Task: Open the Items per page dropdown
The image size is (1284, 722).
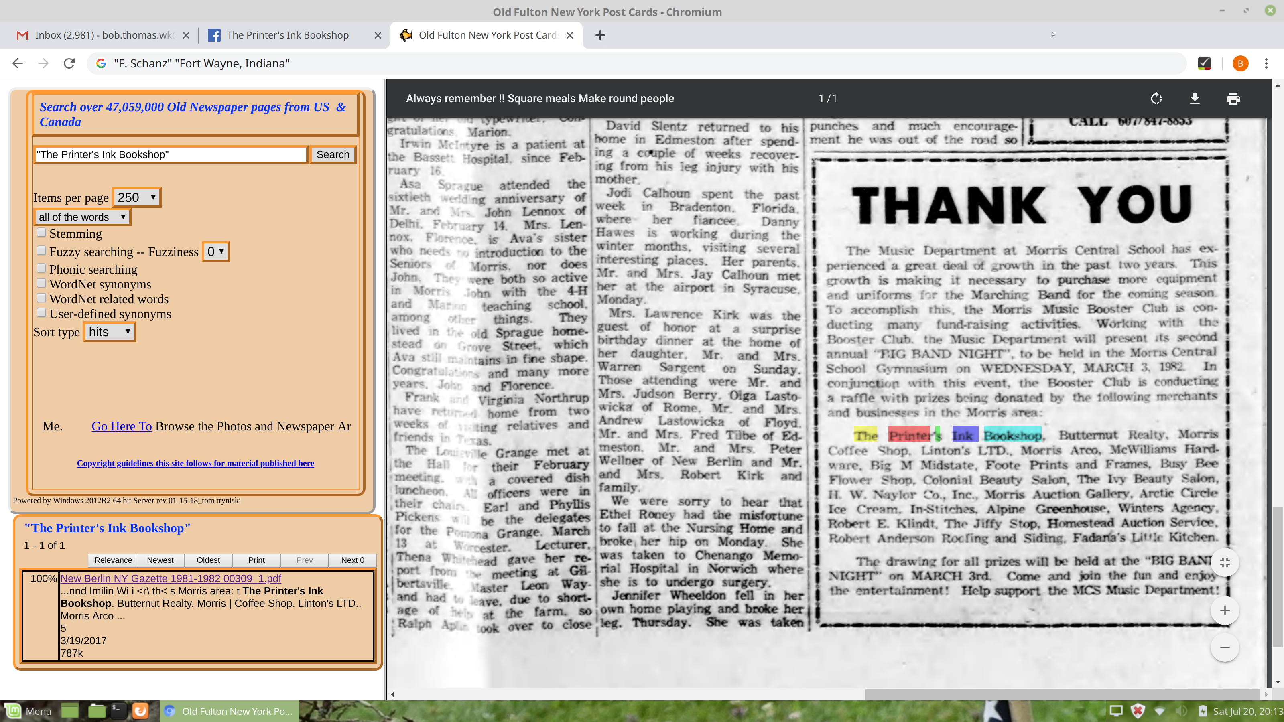Action: [136, 197]
